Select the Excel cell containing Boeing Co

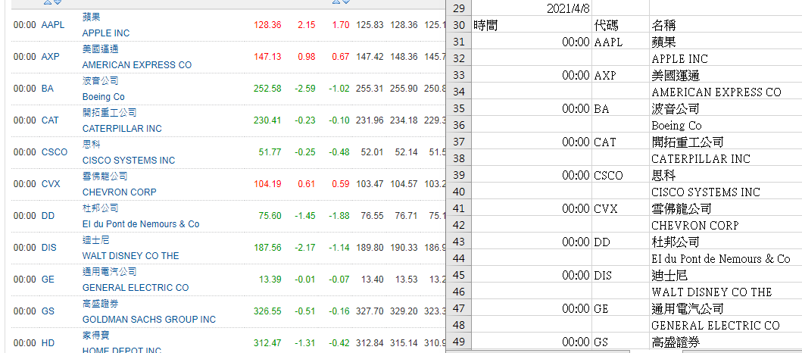(x=726, y=125)
